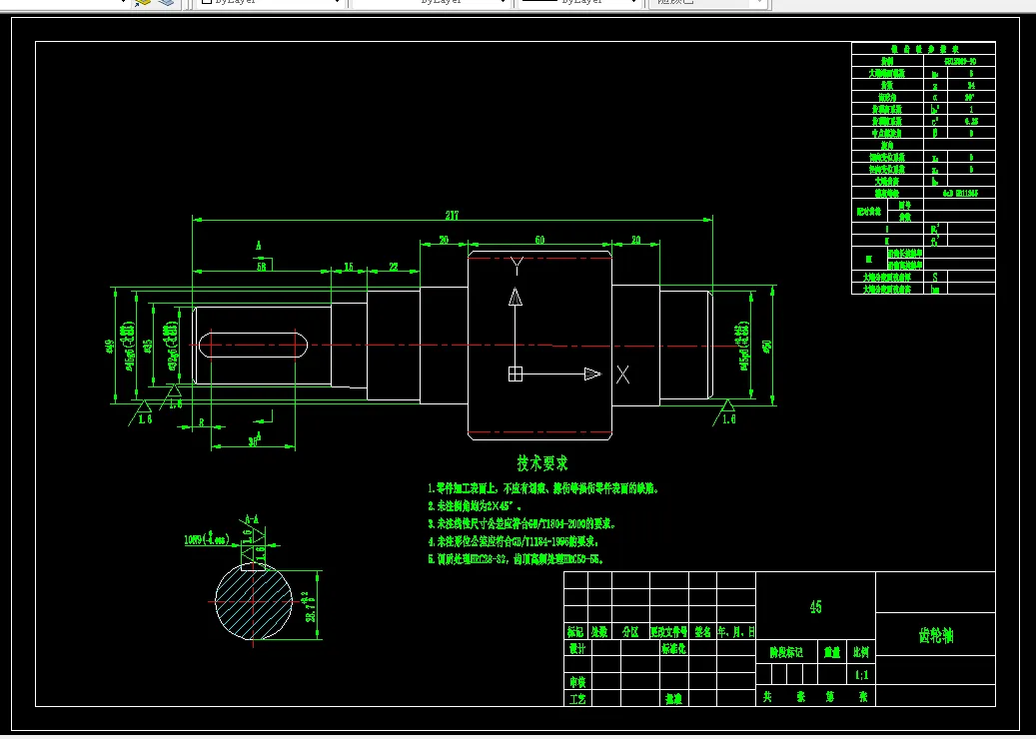
Task: Select the 10N9 keyway width dimension
Action: point(207,539)
